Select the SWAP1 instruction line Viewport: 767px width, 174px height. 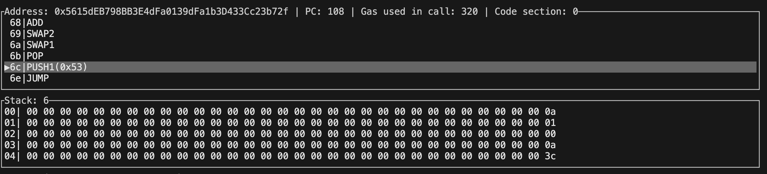tap(40, 45)
